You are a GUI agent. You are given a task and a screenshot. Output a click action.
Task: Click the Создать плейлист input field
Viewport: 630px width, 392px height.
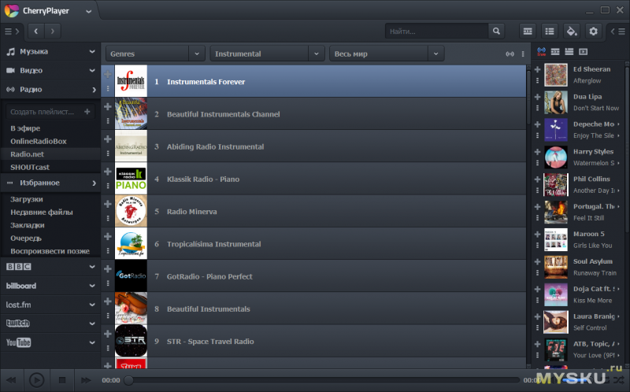pyautogui.click(x=44, y=112)
